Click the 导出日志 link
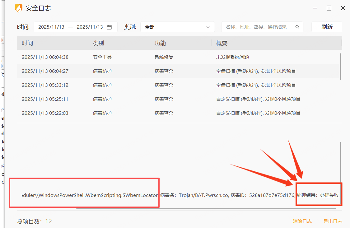The width and height of the screenshot is (350, 228). (x=333, y=221)
